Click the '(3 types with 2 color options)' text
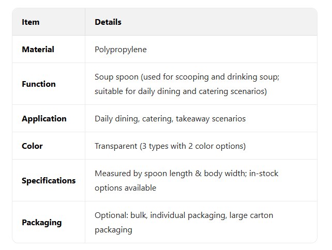 point(192,146)
